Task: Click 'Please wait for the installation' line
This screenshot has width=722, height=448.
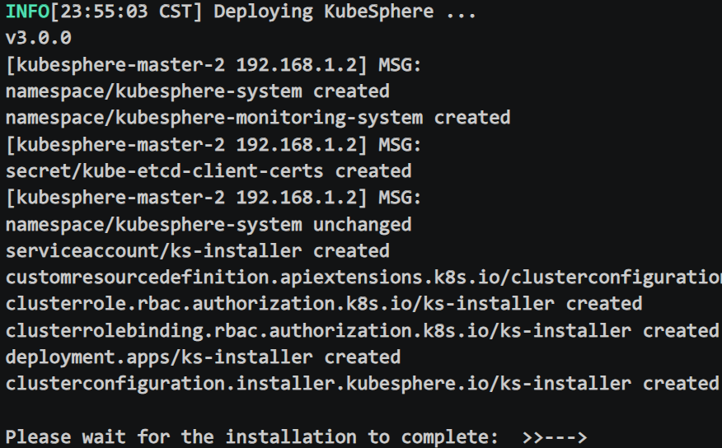Action: [297, 437]
